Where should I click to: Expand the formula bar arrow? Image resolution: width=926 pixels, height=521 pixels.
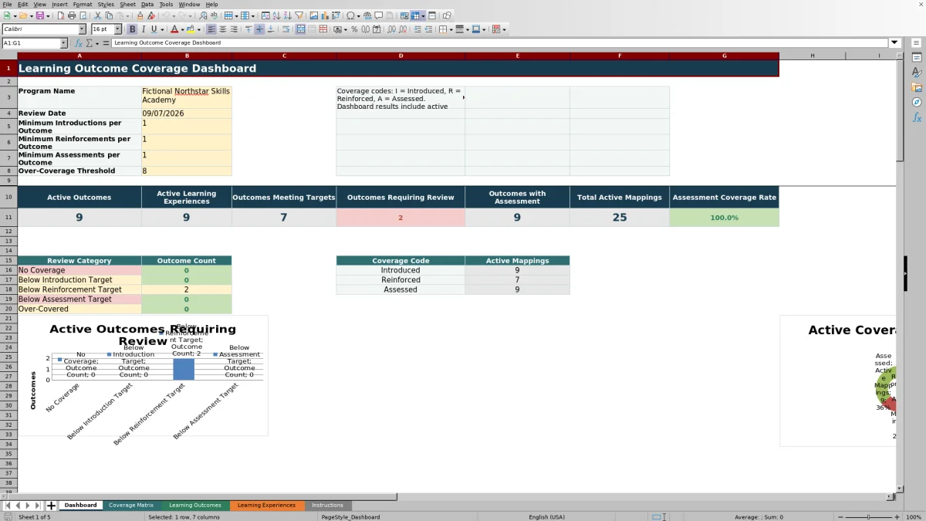click(x=894, y=43)
